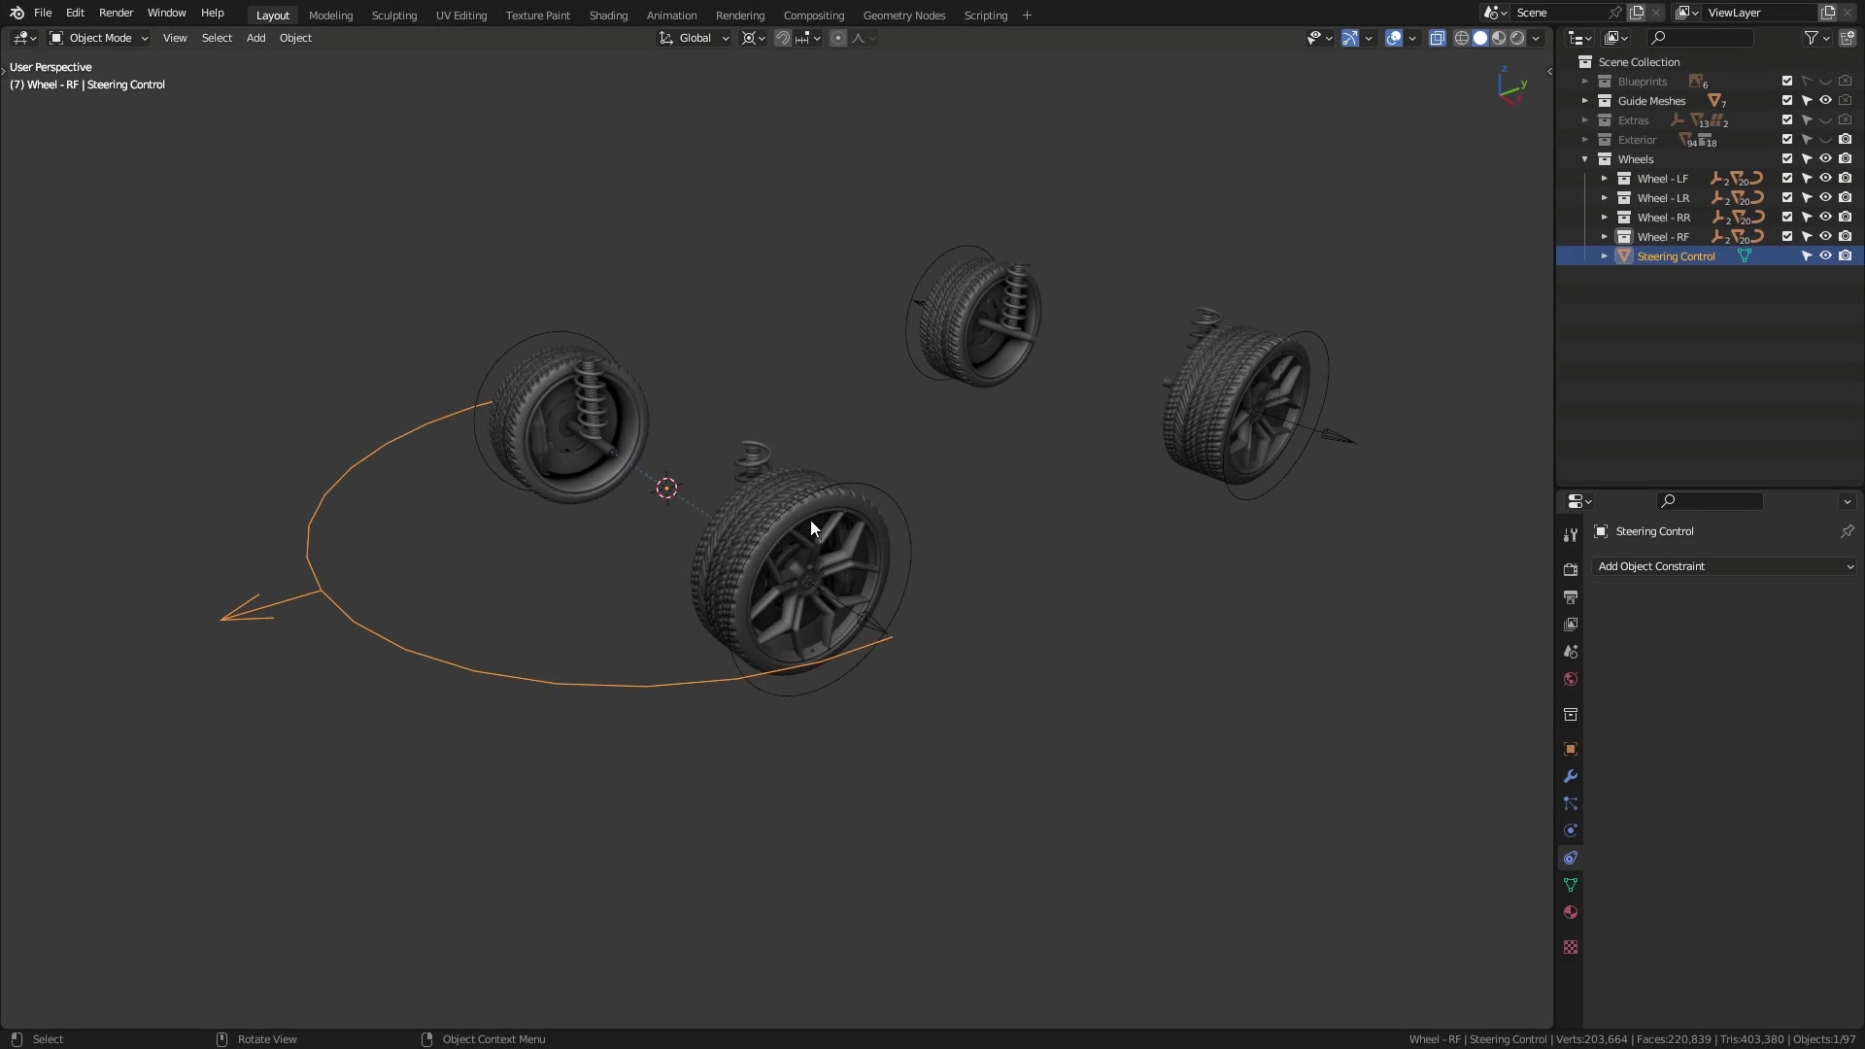Screen dimensions: 1865x1049
Task: Hide Guide Meshes collection with eye icon
Action: [x=1826, y=101]
